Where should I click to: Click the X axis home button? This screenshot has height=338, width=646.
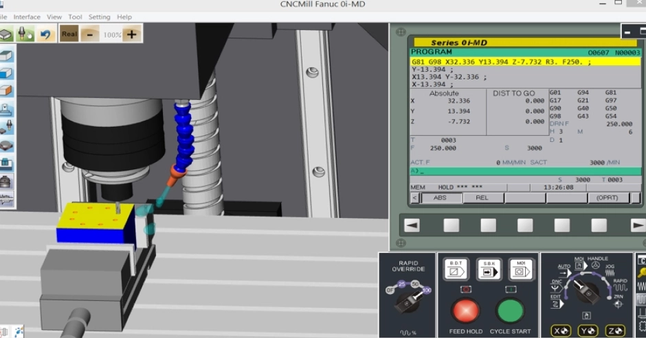(561, 330)
